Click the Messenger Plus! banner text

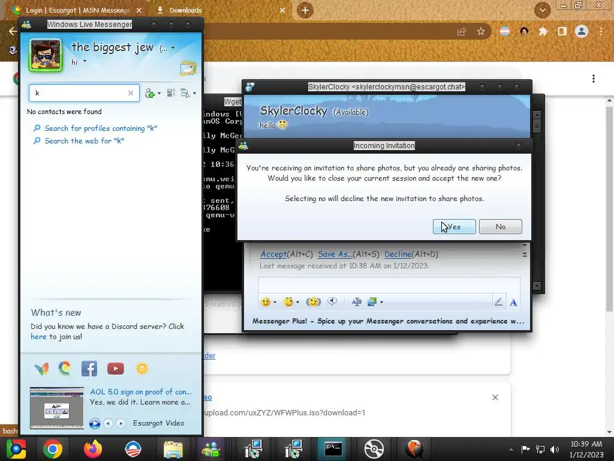[x=388, y=321]
